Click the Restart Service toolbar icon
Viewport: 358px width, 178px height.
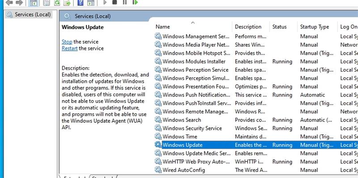click(135, 2)
